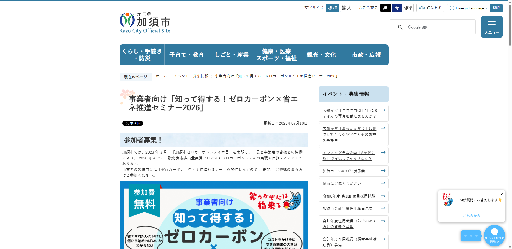This screenshot has width=512, height=249.
Task: Click arrow beside 加須市こいのぼり展示会
Action: (x=383, y=171)
